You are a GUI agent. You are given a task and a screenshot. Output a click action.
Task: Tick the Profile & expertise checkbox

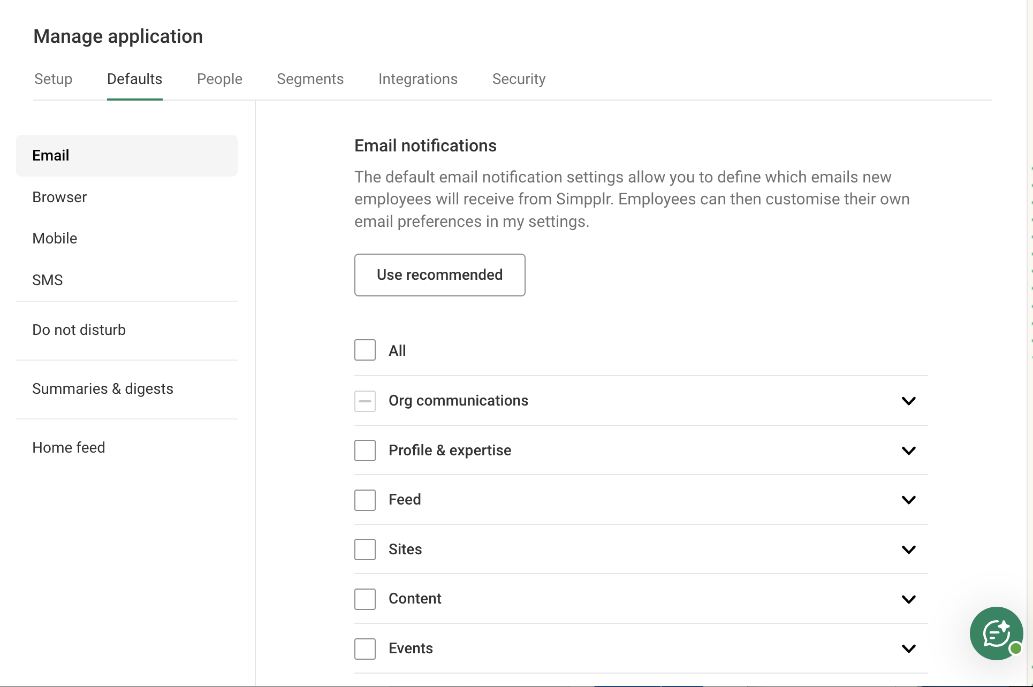[x=365, y=451]
